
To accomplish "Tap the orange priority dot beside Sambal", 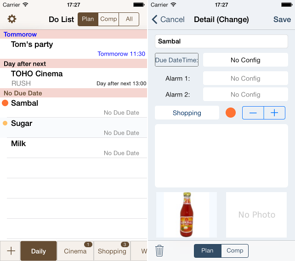I will tap(5, 103).
